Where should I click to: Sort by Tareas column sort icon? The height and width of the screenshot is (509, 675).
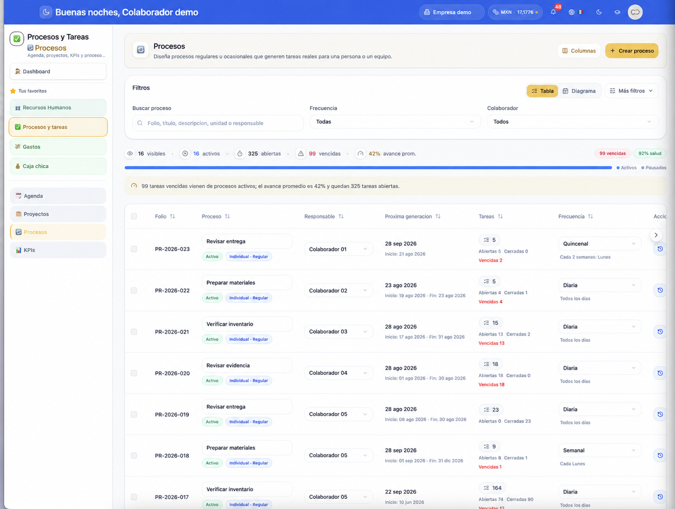click(500, 216)
